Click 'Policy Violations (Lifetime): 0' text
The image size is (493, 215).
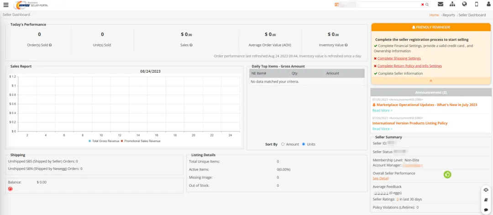395,207
